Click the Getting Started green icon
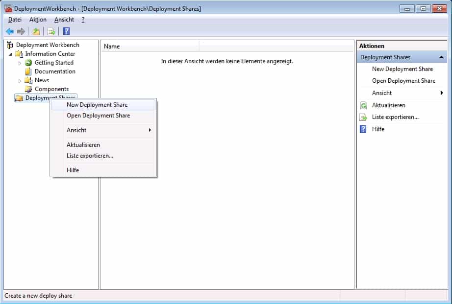The width and height of the screenshot is (452, 304). 28,63
